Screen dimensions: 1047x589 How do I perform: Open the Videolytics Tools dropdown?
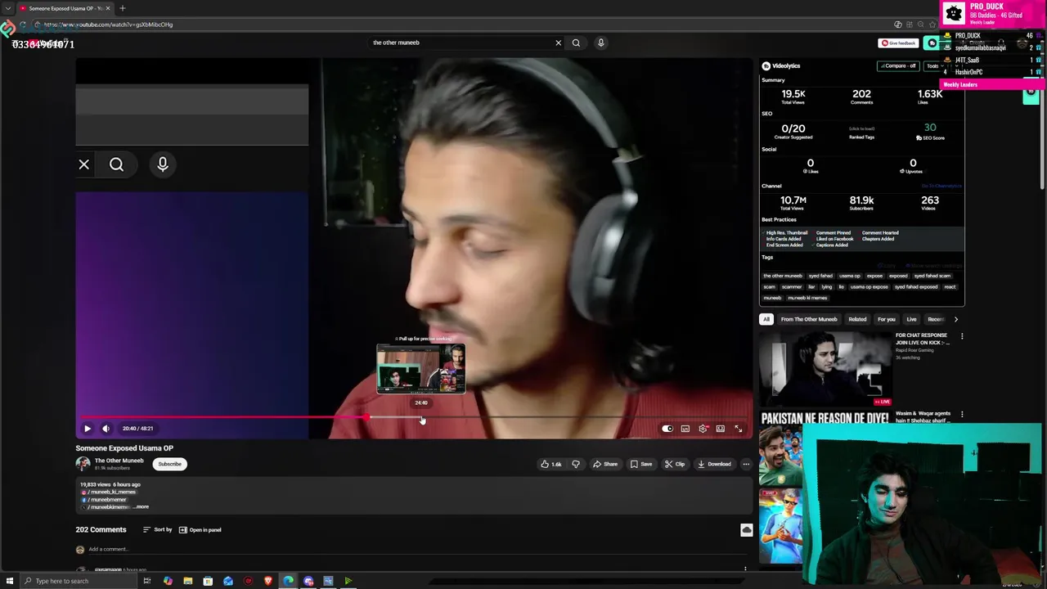coord(932,66)
